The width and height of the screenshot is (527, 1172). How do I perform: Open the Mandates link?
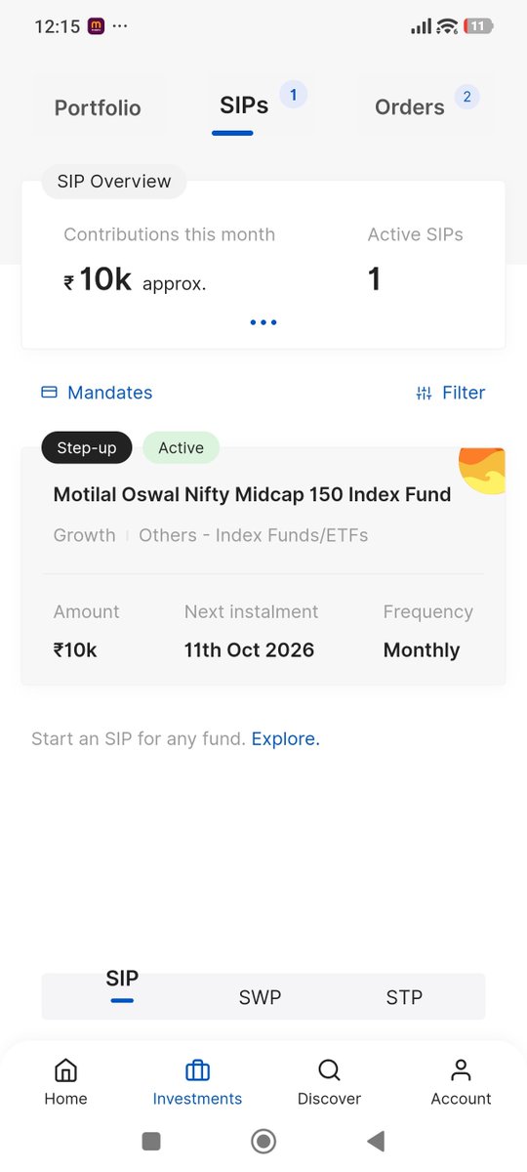[x=110, y=393]
